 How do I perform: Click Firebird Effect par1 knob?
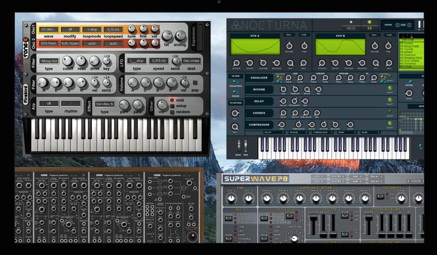(124, 105)
